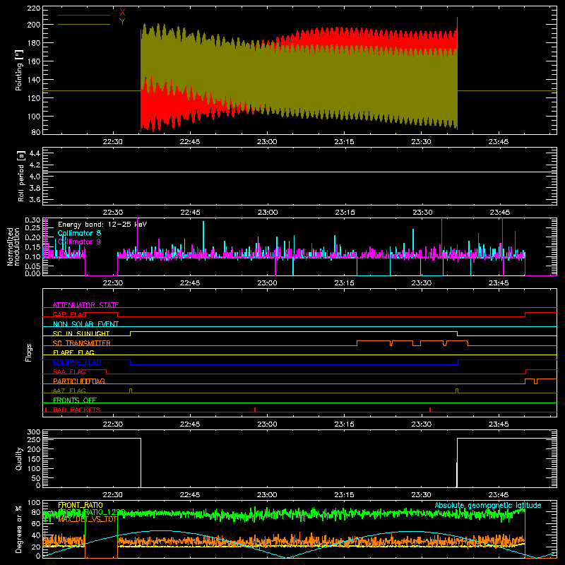
Task: Click the 23:15 time label below modulation plot
Action: (344, 283)
